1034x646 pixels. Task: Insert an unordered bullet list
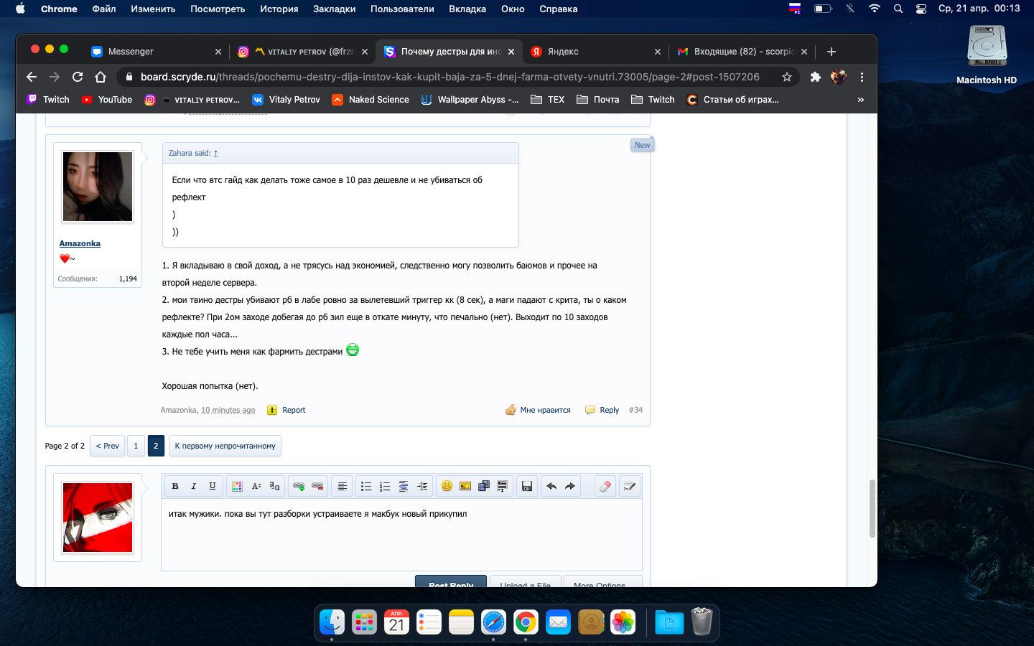tap(366, 486)
